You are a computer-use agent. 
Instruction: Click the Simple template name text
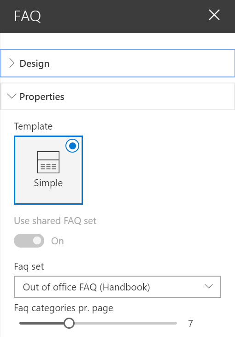point(48,183)
